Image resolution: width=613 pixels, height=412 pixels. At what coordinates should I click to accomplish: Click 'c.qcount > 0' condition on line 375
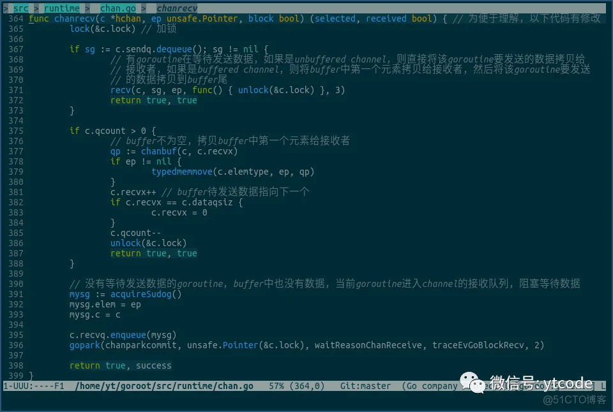116,131
